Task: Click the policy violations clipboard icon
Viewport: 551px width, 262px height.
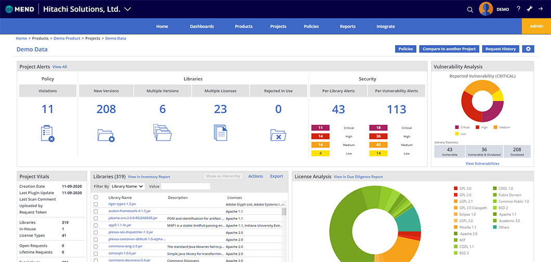Action: (x=47, y=133)
